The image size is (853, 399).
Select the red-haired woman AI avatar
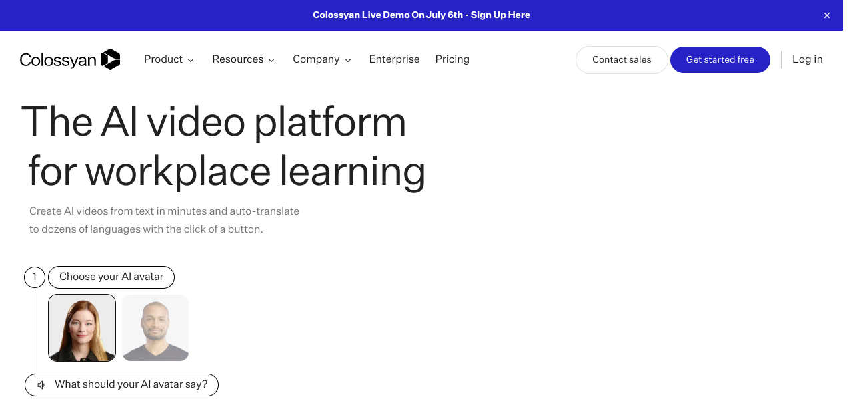(82, 328)
